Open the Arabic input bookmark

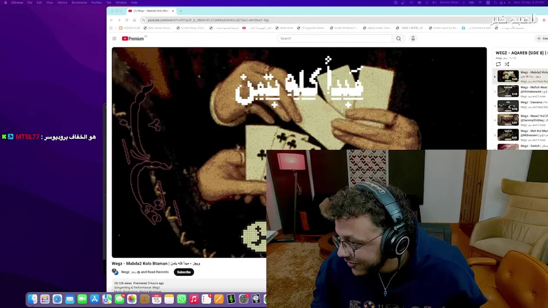443,28
